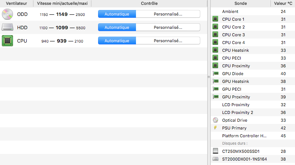This screenshot has width=295, height=165.
Task: Select the LCD Proximity 2 sensor label
Action: [x=238, y=112]
